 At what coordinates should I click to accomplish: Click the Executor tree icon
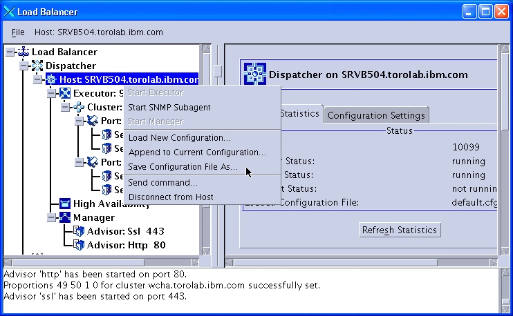(x=65, y=93)
